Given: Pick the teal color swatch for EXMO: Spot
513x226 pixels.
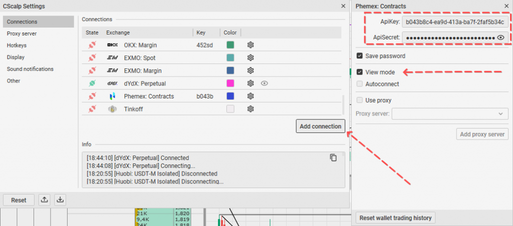Looking at the screenshot, I should click(x=230, y=58).
